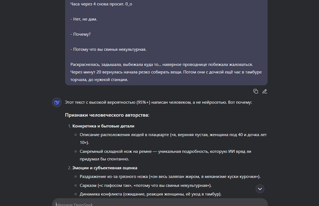Click the DeepSeek whale avatar icon
This screenshot has width=319, height=206.
(57, 102)
